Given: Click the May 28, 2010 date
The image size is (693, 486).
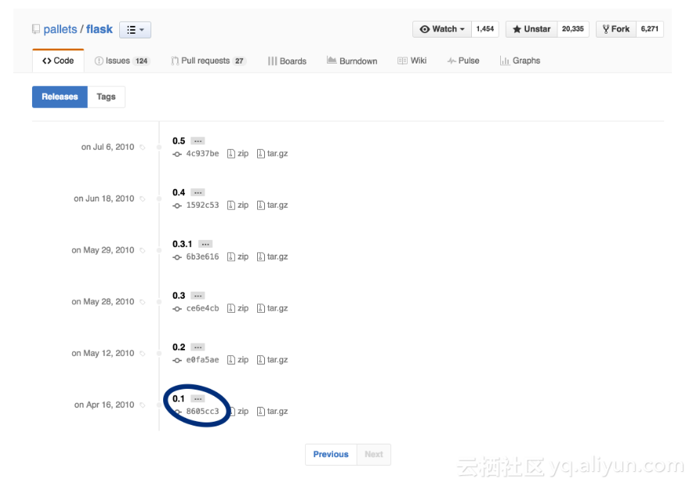Looking at the screenshot, I should 103,302.
